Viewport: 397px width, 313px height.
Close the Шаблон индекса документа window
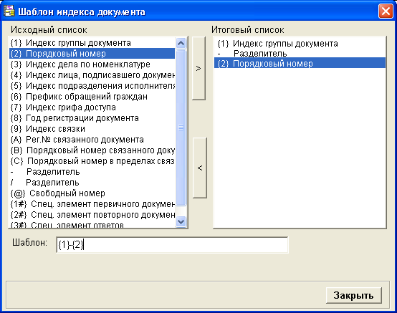(386, 11)
